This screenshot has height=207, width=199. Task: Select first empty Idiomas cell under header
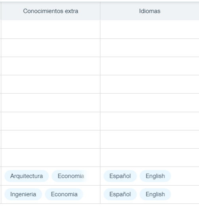149,29
